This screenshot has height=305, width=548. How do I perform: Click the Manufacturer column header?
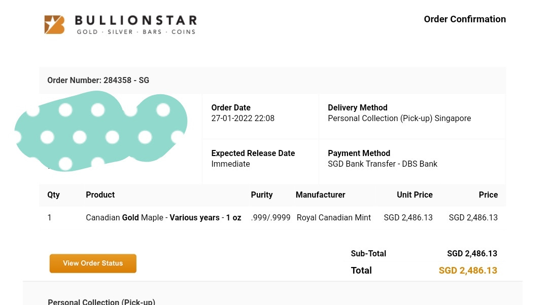pyautogui.click(x=320, y=195)
